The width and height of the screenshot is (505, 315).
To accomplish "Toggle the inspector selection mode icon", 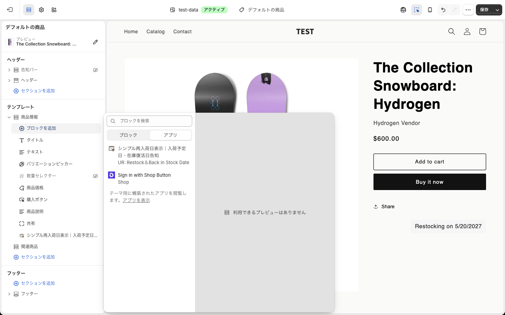I will 417,10.
